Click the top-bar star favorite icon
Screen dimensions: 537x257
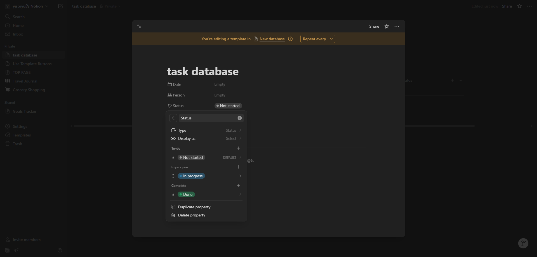519,6
